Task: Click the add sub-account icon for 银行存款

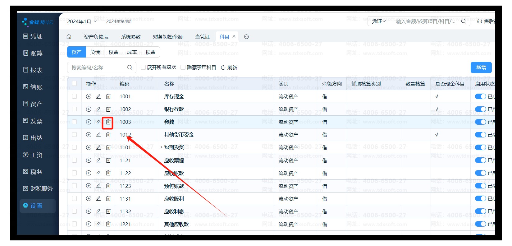Action: tap(89, 109)
